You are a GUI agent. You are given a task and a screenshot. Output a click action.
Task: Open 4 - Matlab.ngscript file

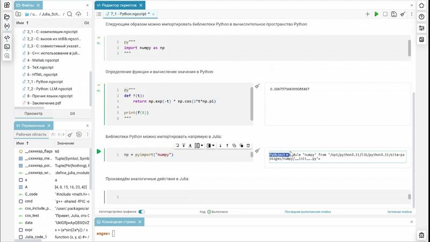[43, 60]
